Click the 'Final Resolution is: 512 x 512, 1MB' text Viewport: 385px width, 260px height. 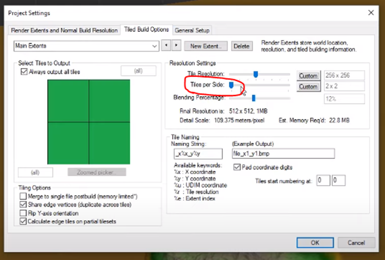[x=223, y=111]
